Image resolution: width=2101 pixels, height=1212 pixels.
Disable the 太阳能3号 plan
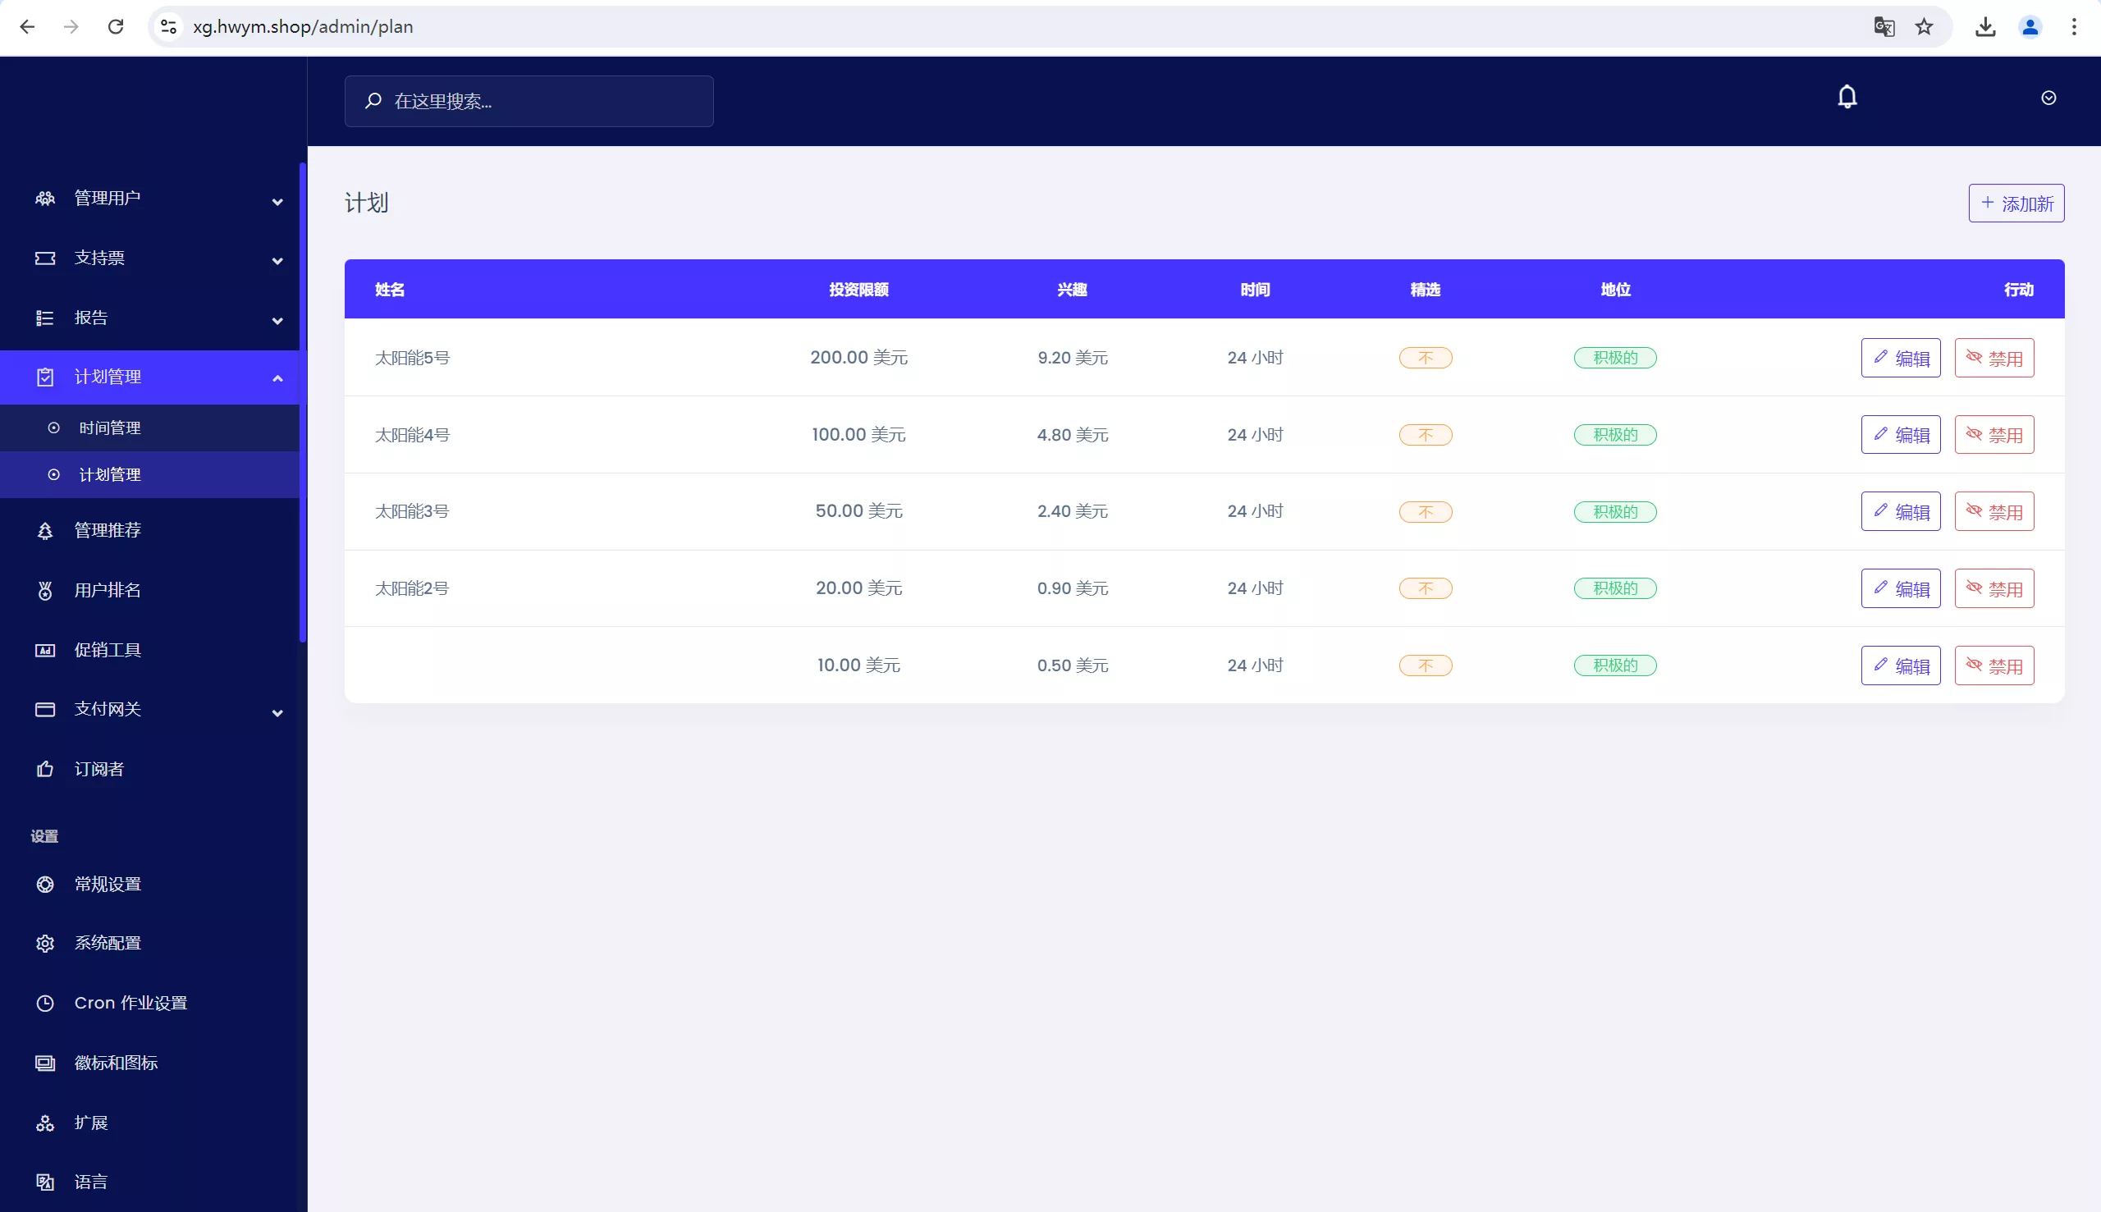tap(1993, 511)
